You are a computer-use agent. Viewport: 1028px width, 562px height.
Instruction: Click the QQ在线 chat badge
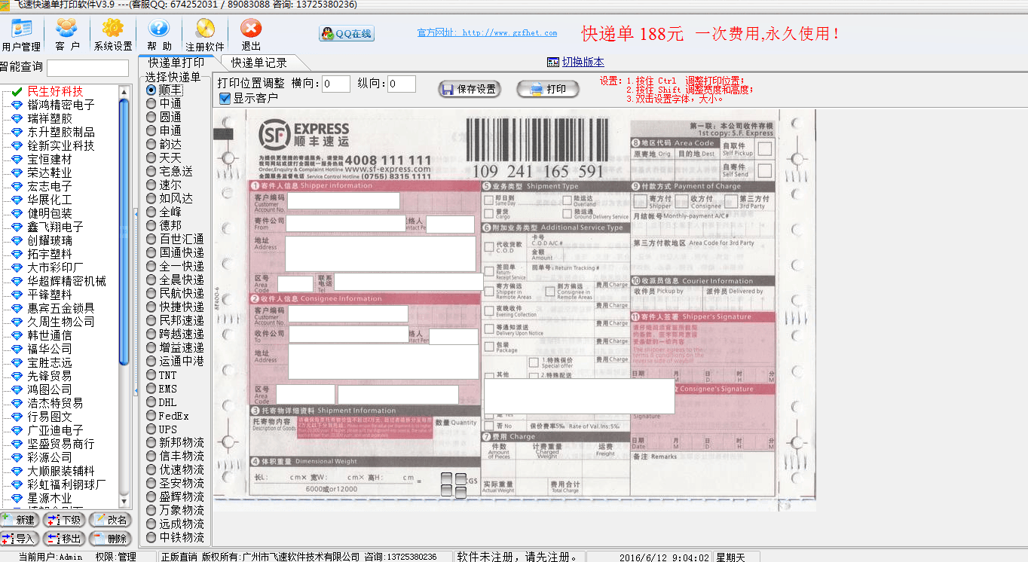[x=347, y=33]
